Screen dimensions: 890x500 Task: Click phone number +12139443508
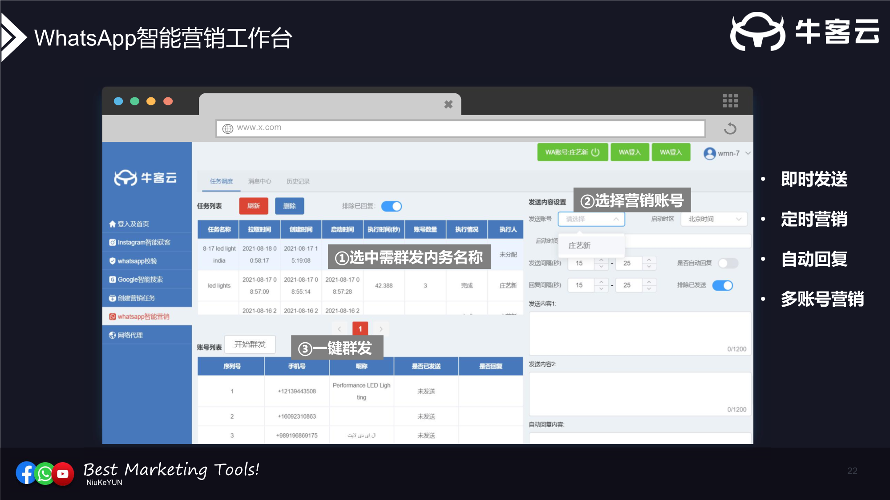[297, 392]
